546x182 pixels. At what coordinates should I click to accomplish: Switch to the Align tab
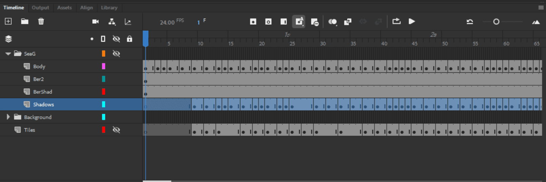point(86,7)
